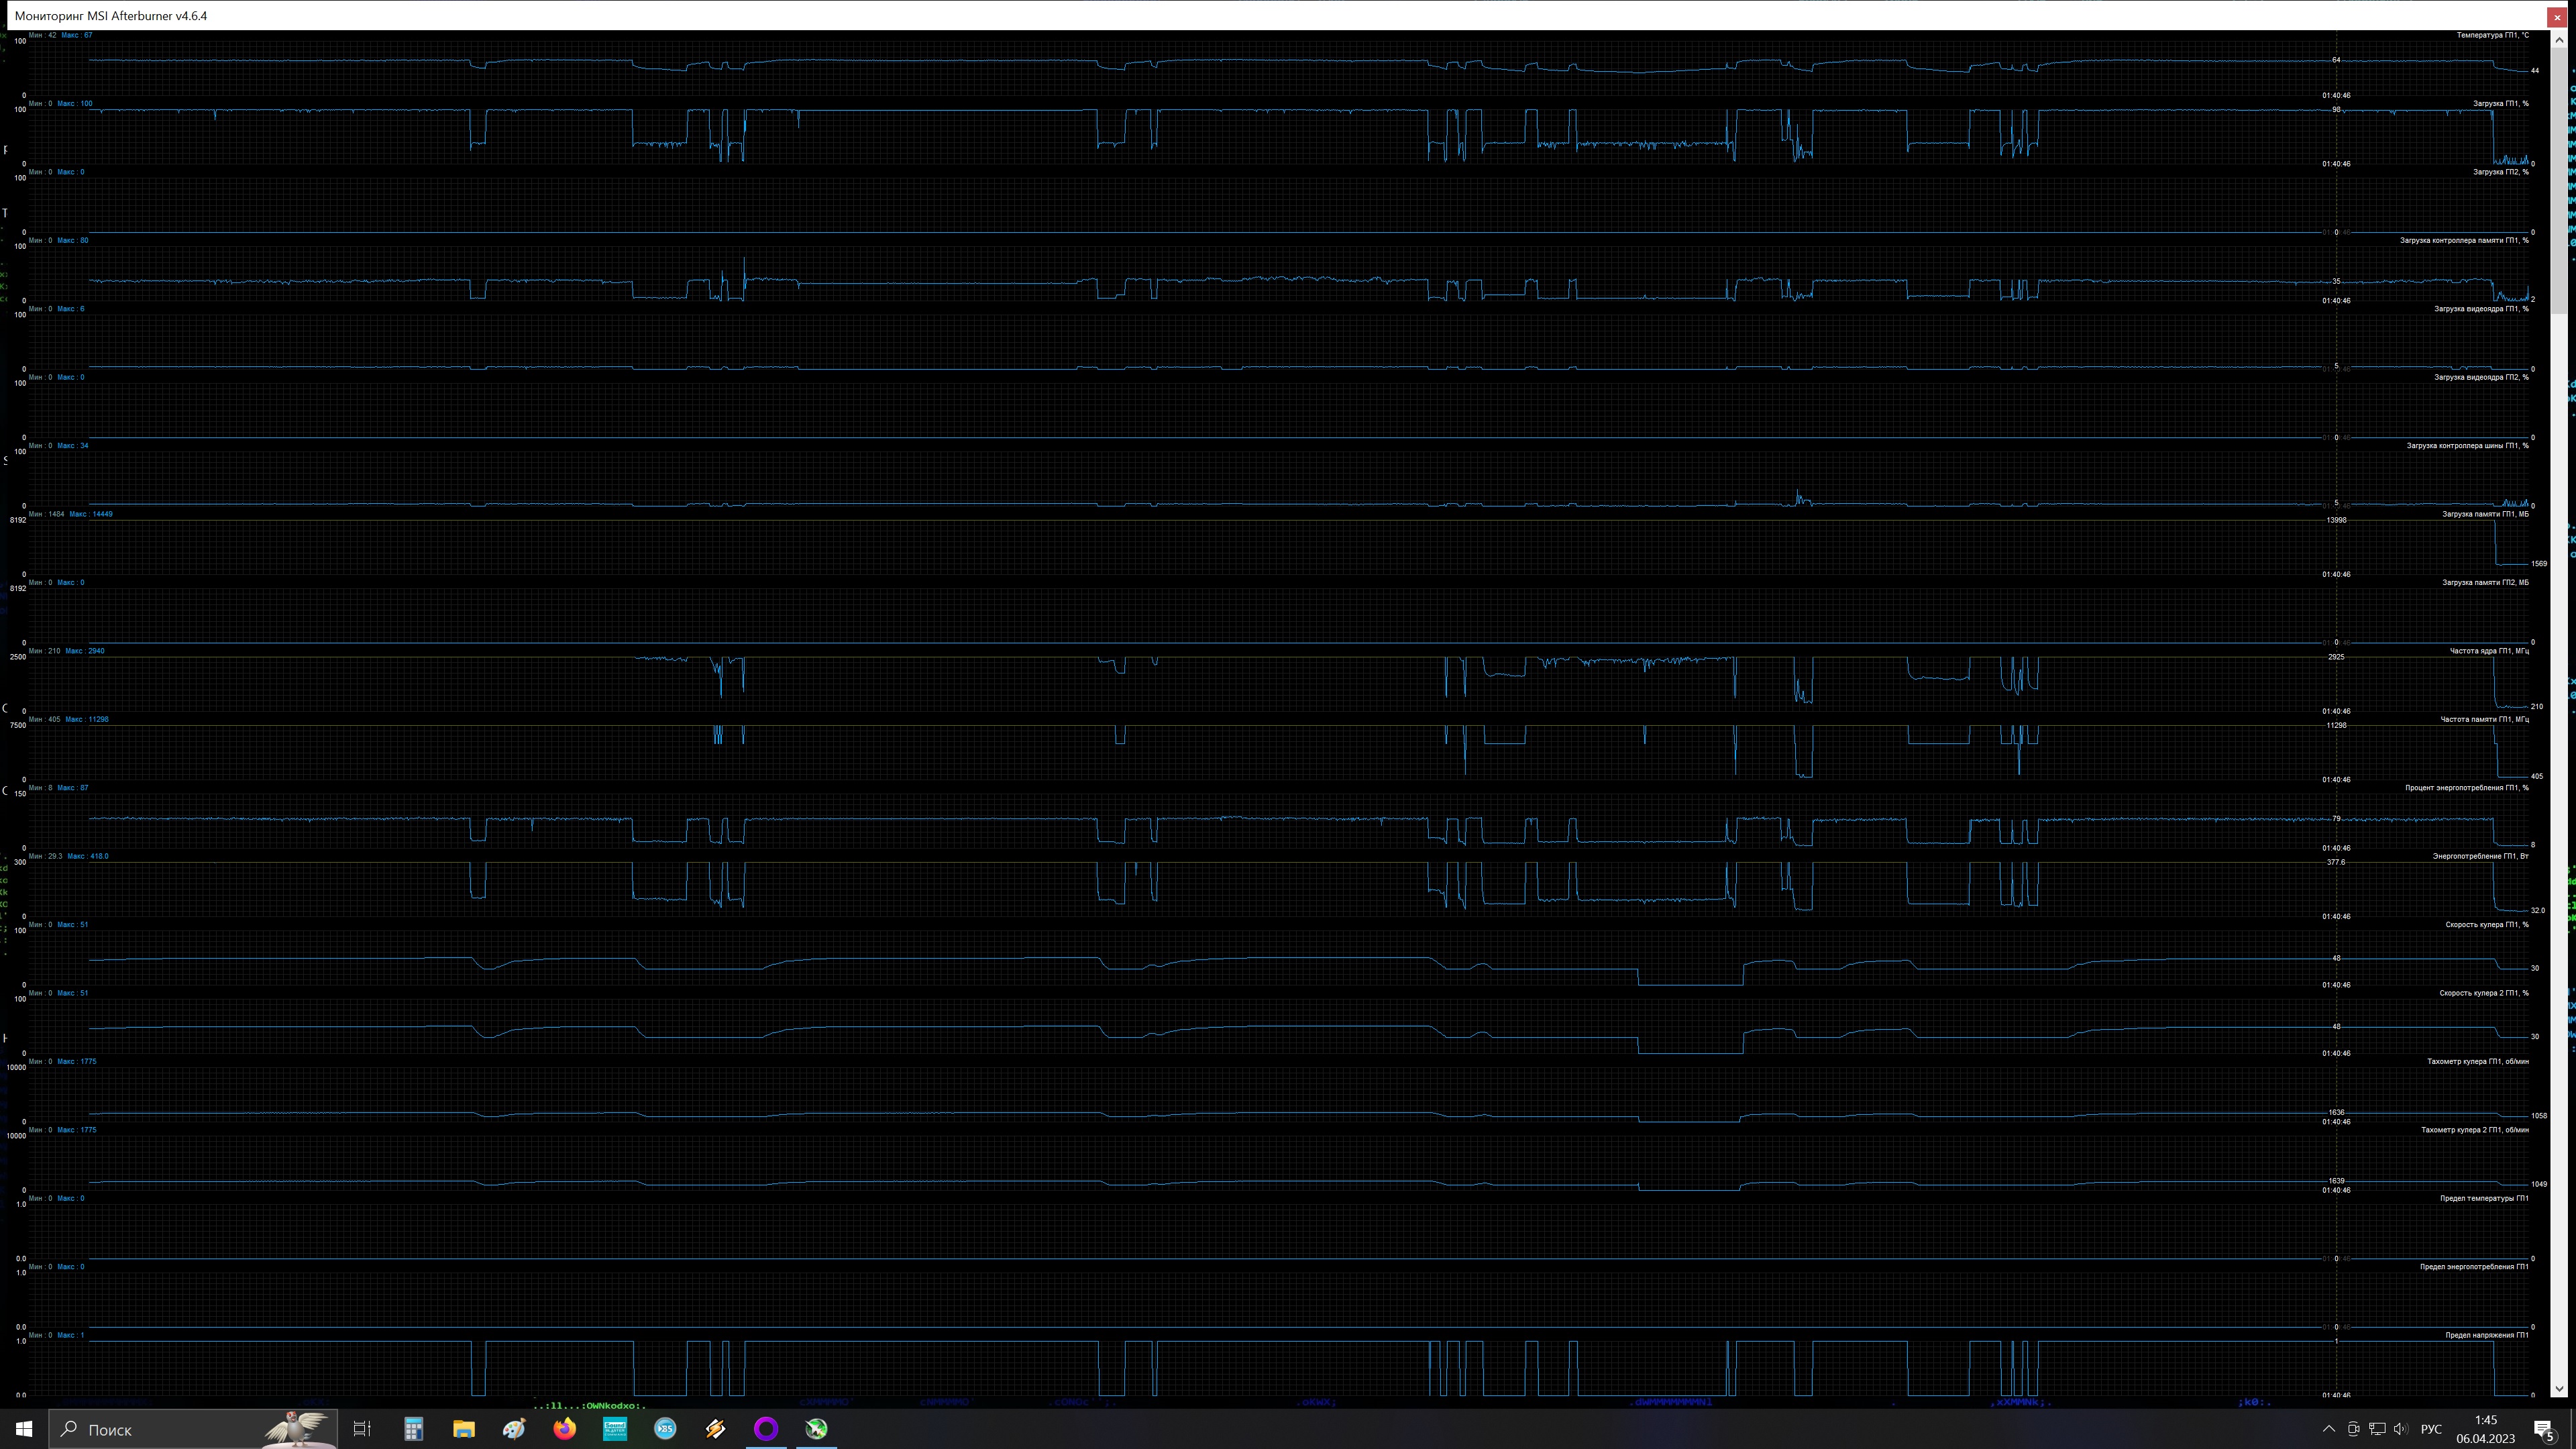Viewport: 2576px width, 1449px height.
Task: Launch Calculator from the taskbar
Action: coord(413,1429)
